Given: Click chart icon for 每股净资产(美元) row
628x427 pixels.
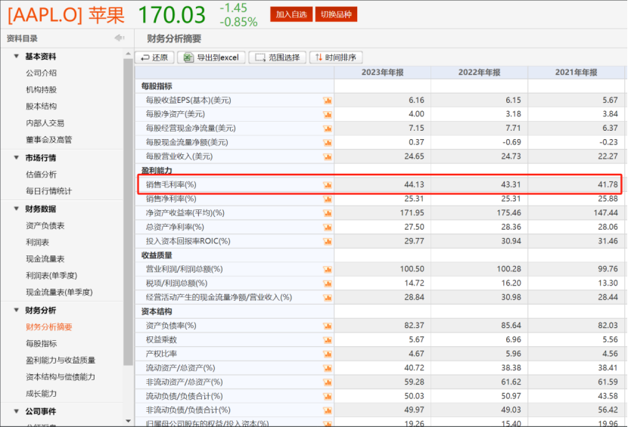Looking at the screenshot, I should [x=328, y=114].
